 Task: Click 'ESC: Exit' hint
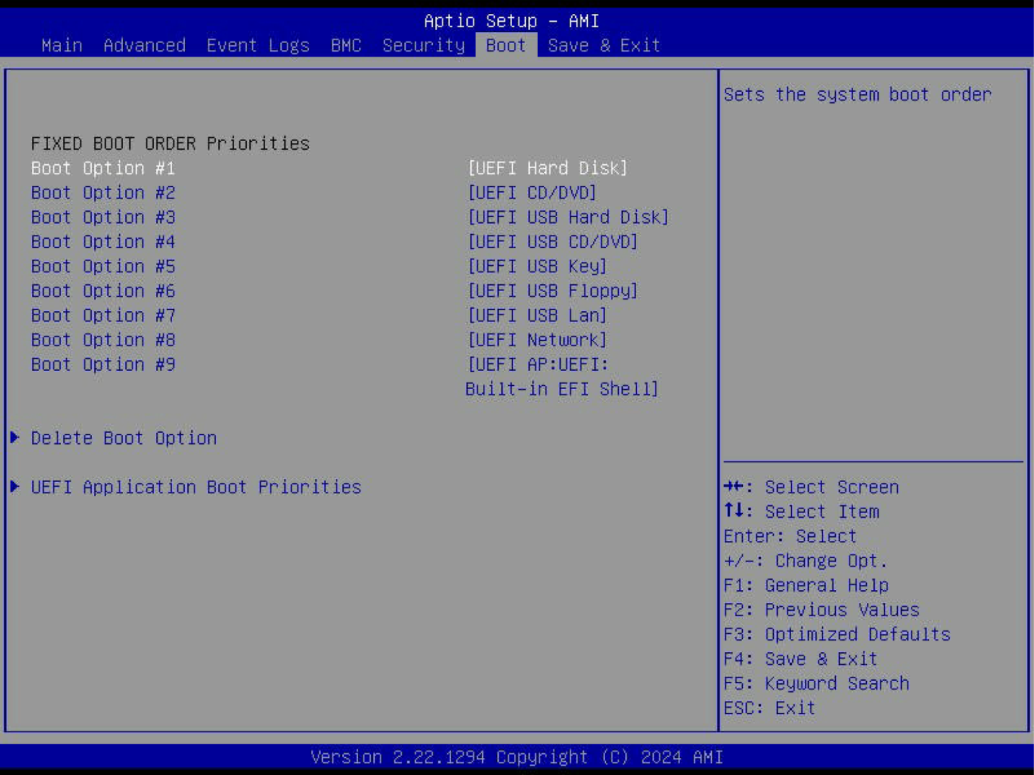pos(769,708)
